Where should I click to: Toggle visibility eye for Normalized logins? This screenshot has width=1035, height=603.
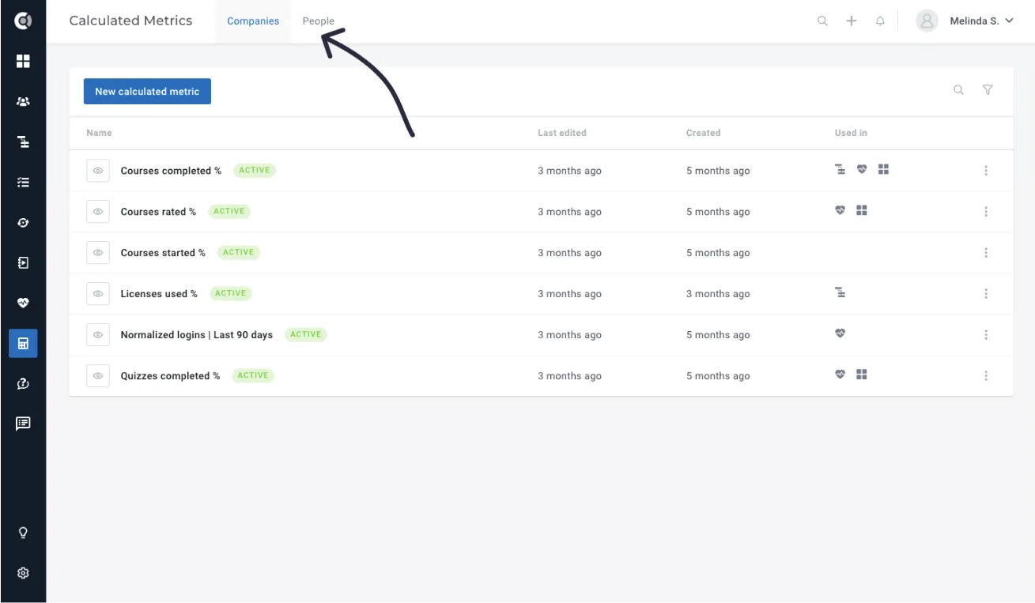point(98,335)
